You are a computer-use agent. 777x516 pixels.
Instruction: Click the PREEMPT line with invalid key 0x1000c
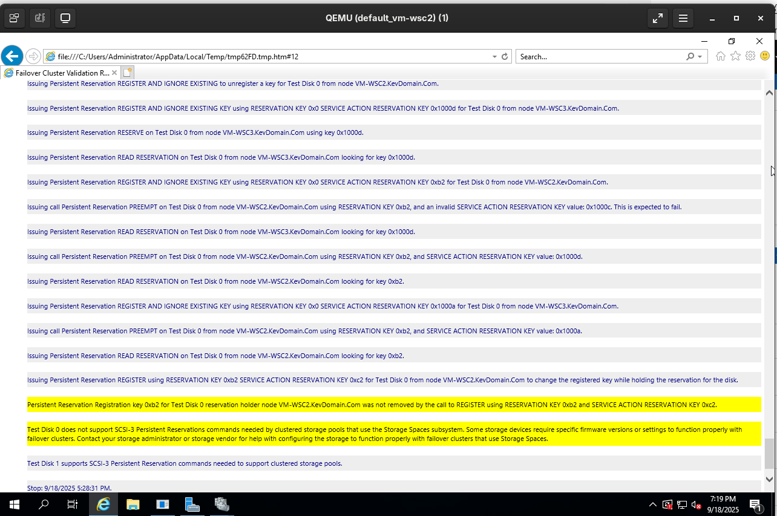394,207
